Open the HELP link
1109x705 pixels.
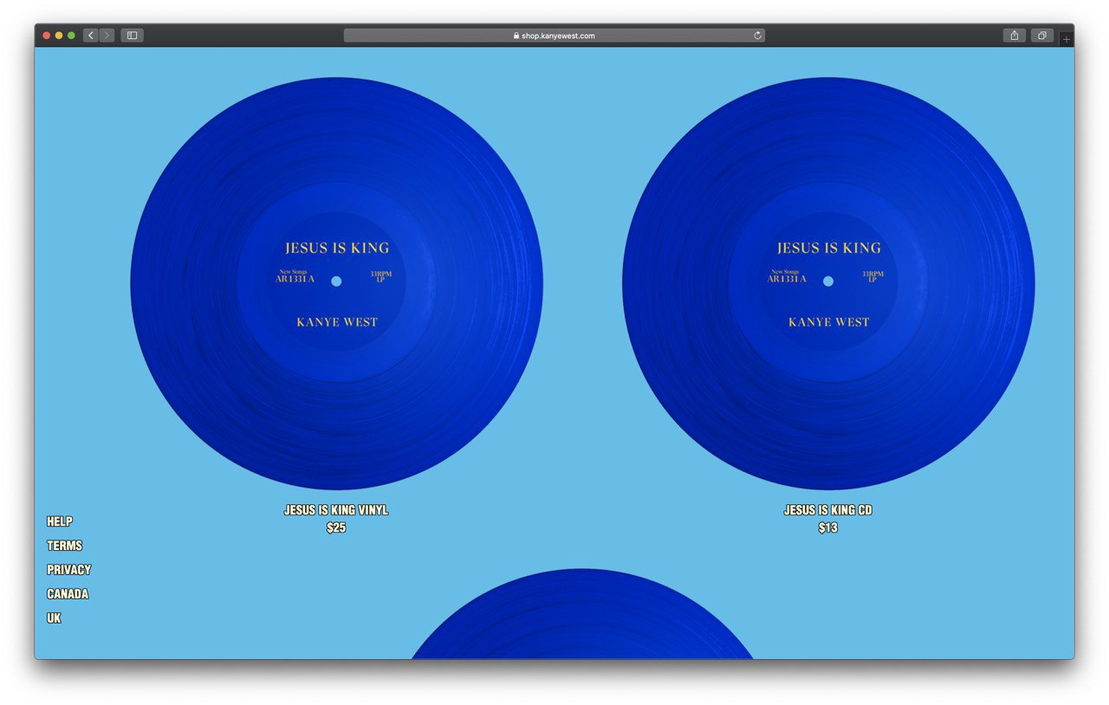click(x=60, y=521)
